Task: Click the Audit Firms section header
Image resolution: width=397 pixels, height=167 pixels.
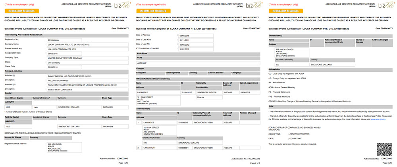Action: coord(198,54)
